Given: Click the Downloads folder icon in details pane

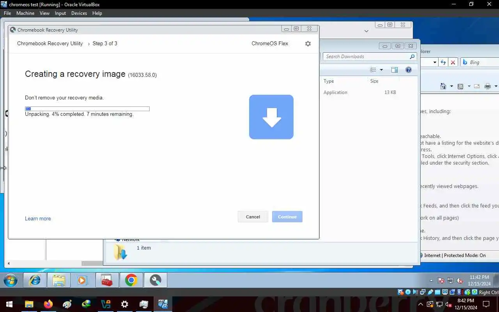Looking at the screenshot, I should pos(120,252).
